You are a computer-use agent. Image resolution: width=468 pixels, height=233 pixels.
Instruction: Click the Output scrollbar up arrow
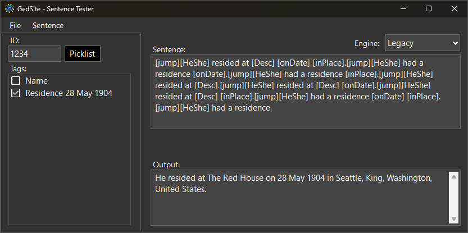(x=454, y=177)
